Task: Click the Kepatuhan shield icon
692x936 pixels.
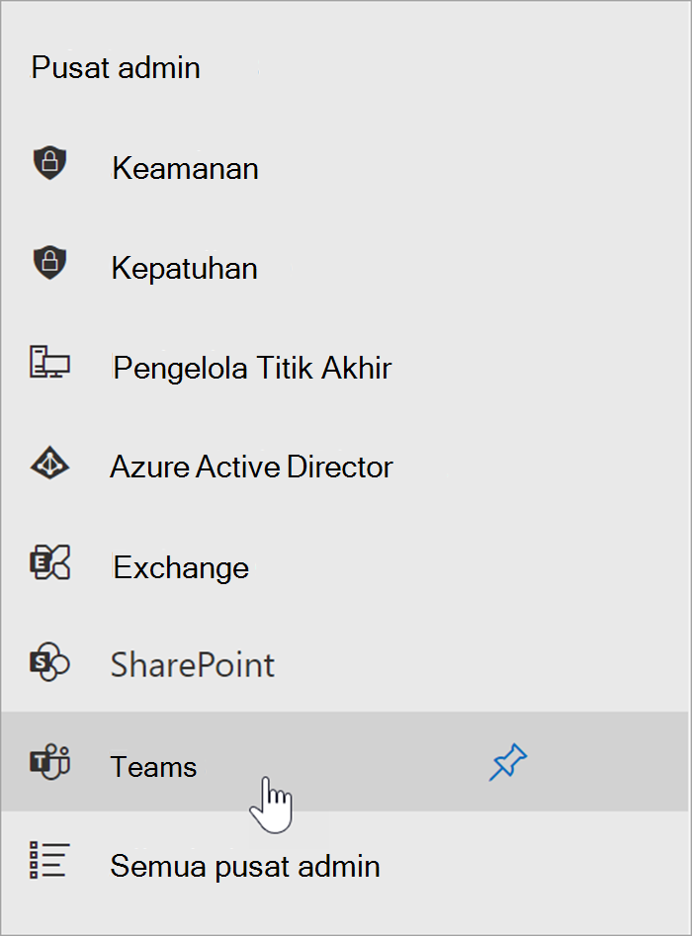Action: pyautogui.click(x=49, y=262)
